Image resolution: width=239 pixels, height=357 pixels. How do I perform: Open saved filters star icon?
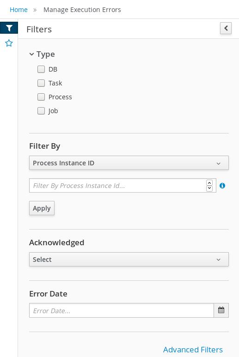coord(9,43)
